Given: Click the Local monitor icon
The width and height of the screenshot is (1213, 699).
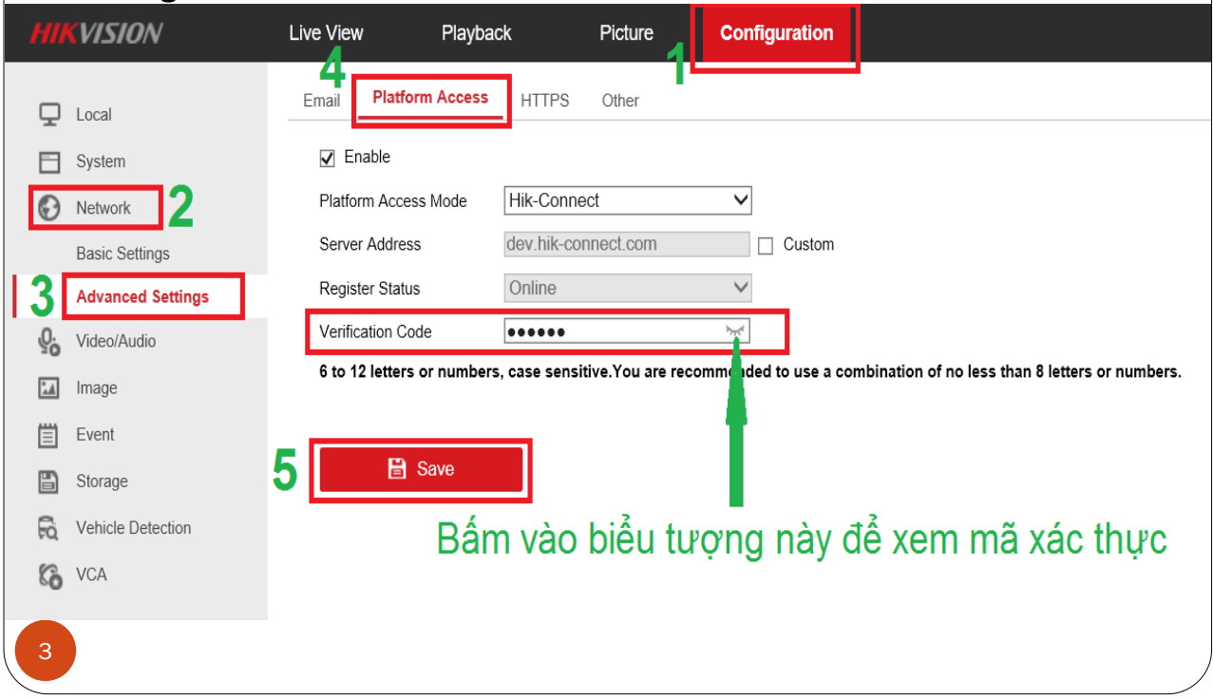Looking at the screenshot, I should 48,114.
